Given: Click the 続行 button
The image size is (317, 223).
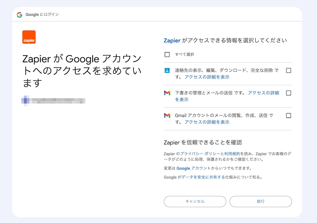Looking at the screenshot, I should click(x=261, y=201).
